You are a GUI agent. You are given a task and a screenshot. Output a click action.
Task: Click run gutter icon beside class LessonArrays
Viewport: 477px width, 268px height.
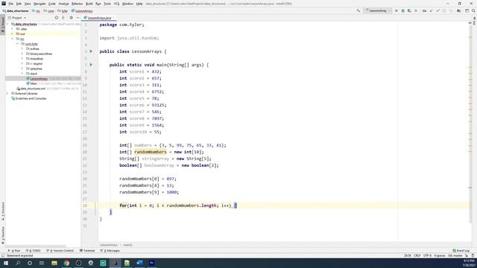[x=91, y=51]
